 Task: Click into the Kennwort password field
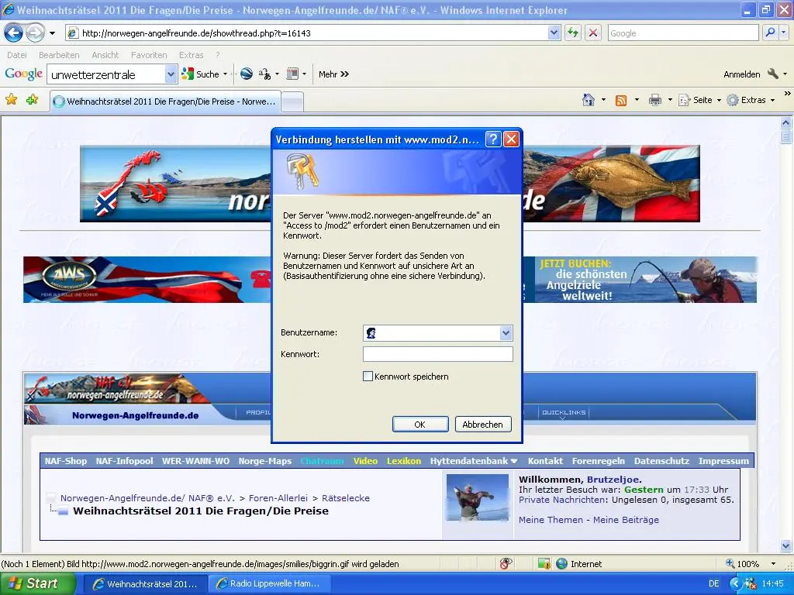(437, 354)
